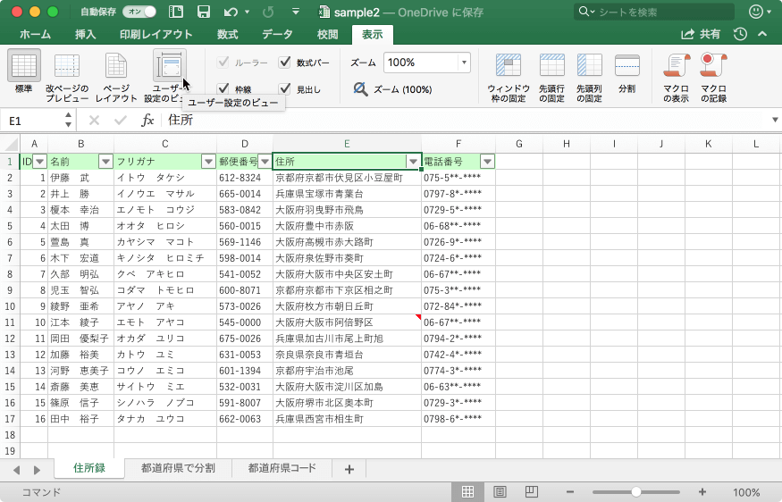Open version history clock icon

pos(740,34)
